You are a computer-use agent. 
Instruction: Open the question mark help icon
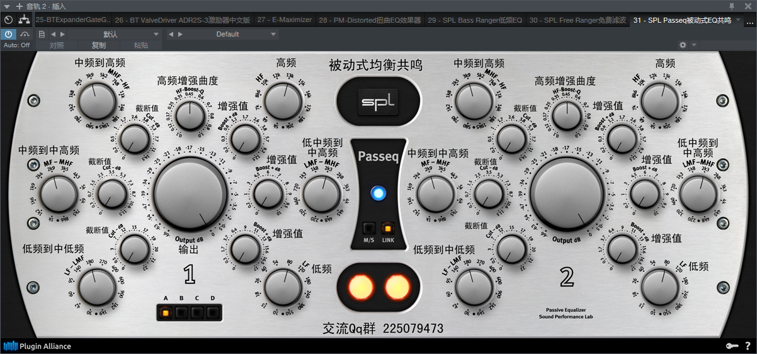coord(748,346)
